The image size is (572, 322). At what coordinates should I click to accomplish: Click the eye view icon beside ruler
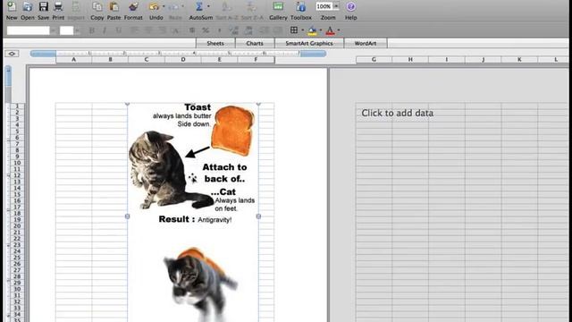pyautogui.click(x=12, y=54)
